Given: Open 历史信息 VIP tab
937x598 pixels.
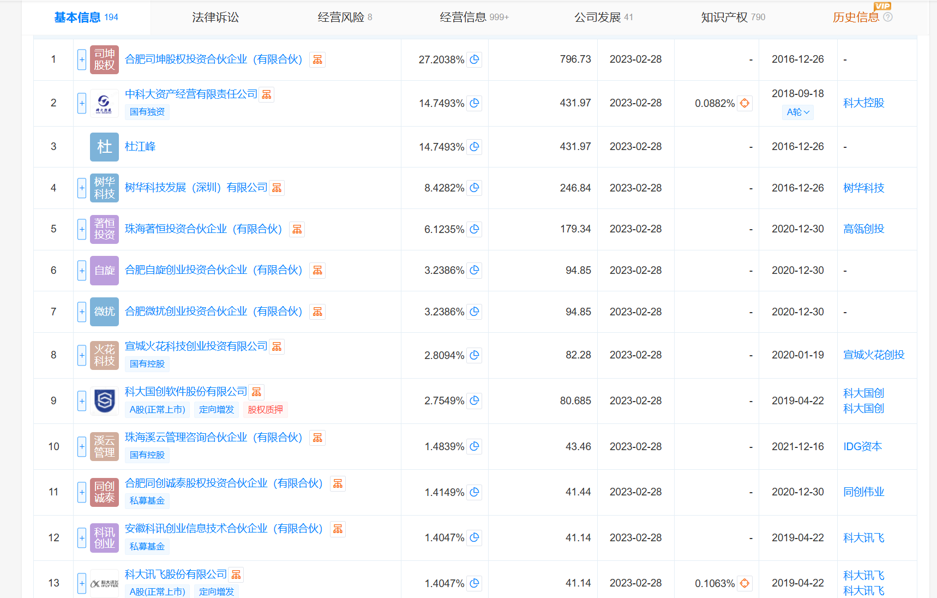Looking at the screenshot, I should (856, 17).
